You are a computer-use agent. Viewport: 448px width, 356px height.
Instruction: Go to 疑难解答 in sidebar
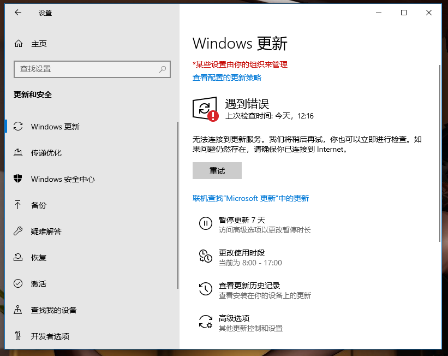pos(46,232)
